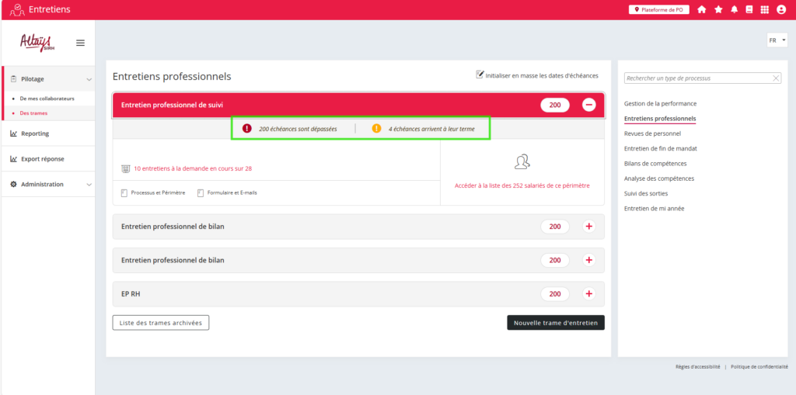This screenshot has height=395, width=796.
Task: Click Nouvelle trame d'entretien button
Action: [555, 323]
